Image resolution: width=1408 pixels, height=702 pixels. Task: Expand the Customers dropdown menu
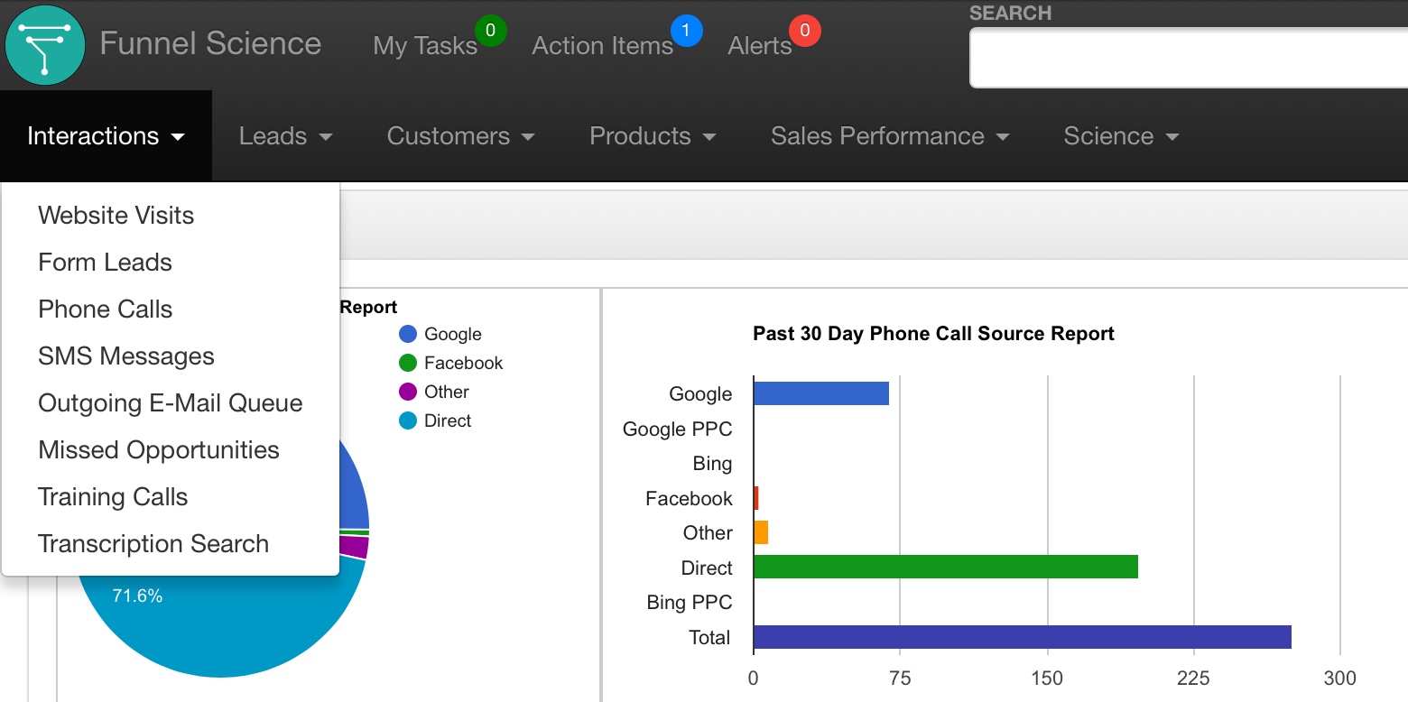tap(461, 136)
